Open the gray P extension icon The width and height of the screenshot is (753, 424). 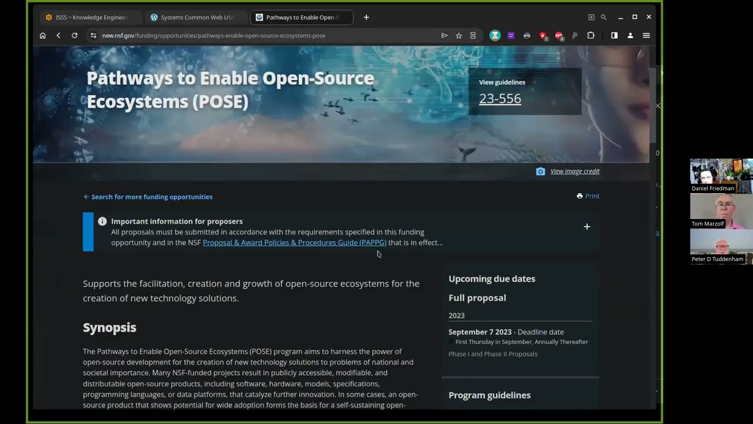point(575,35)
